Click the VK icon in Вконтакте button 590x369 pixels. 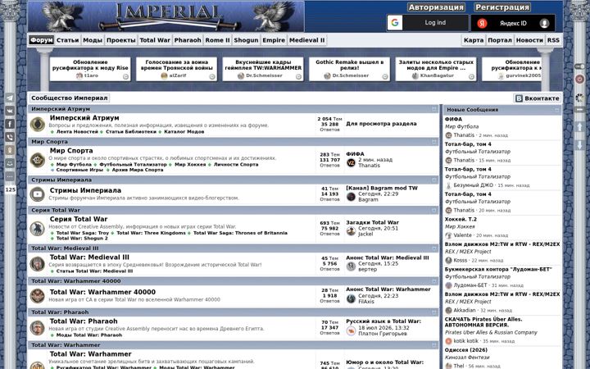click(x=519, y=98)
